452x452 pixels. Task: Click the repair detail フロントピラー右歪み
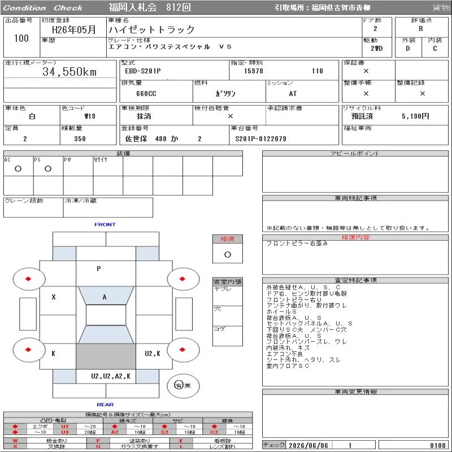(297, 244)
